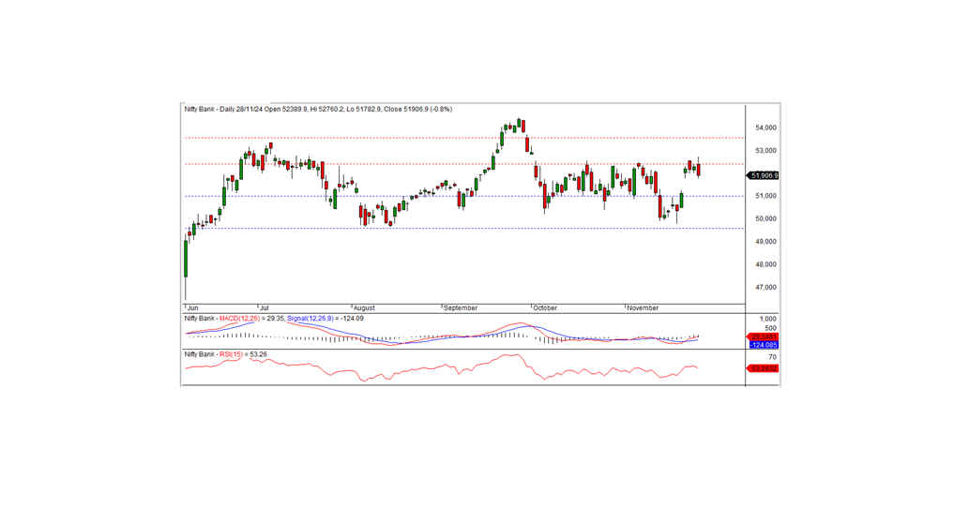Select the 500 MACD axis label
954x508 pixels.
click(770, 328)
